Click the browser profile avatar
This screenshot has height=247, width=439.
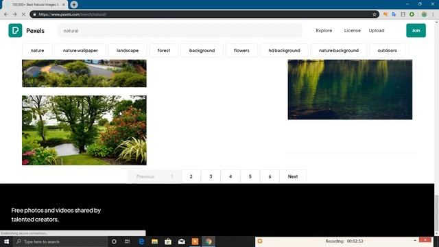point(424,14)
